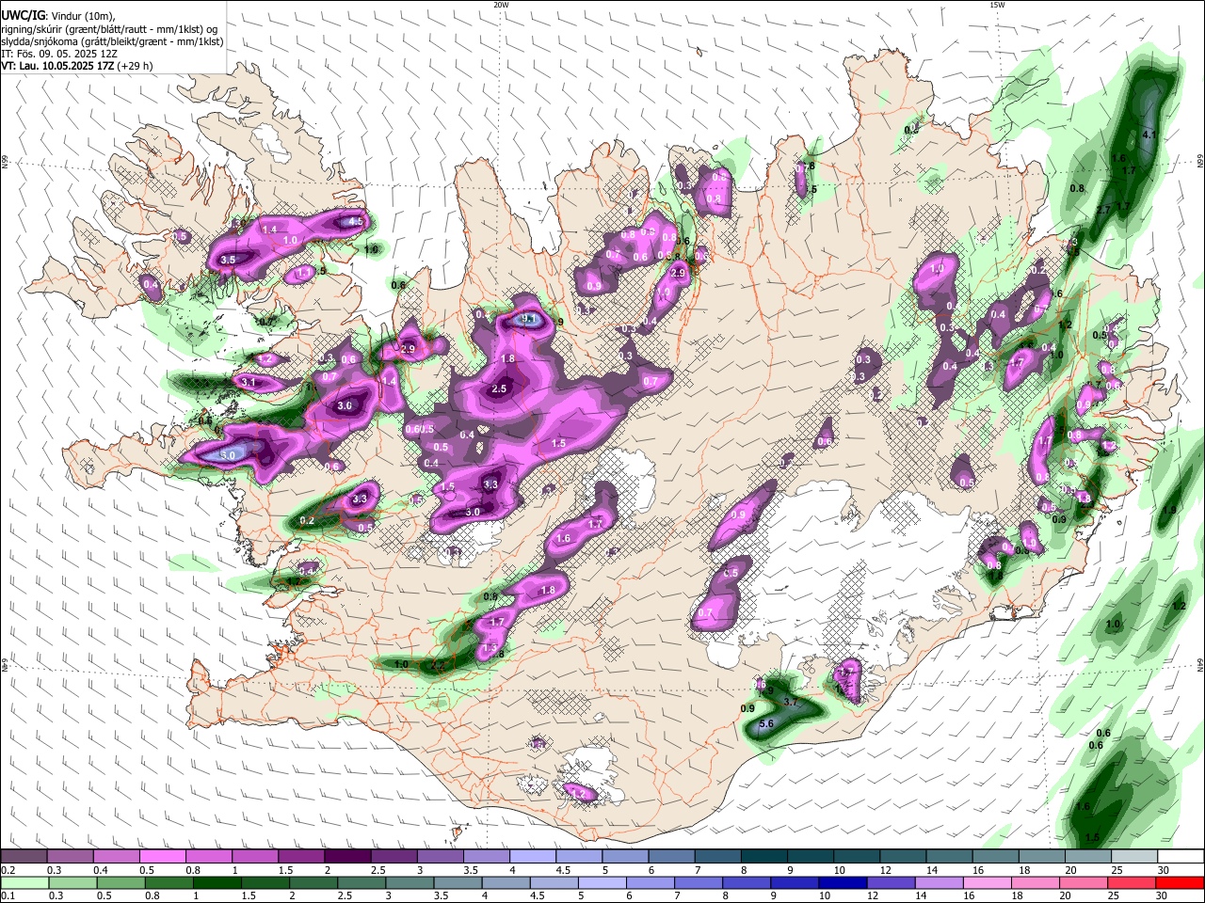The width and height of the screenshot is (1205, 903).
Task: Click the 0.1 label of the rain legend
Action: [x=7, y=896]
